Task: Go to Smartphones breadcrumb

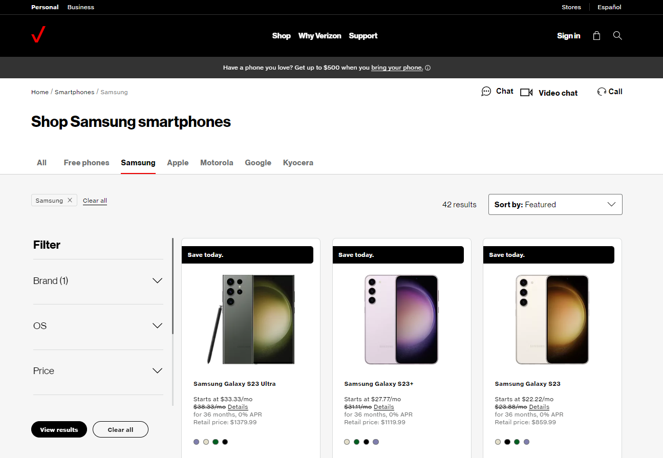Action: pyautogui.click(x=75, y=92)
